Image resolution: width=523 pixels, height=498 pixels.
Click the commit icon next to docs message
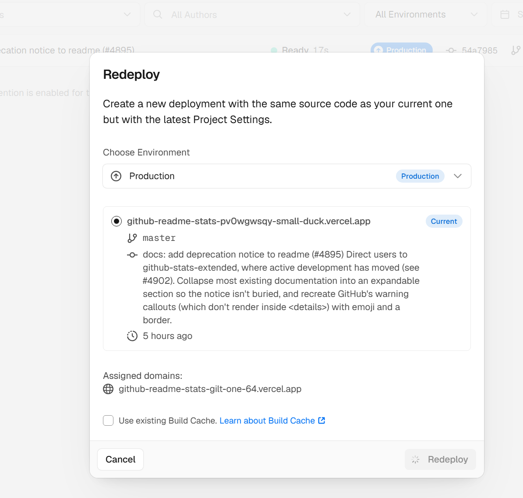[x=132, y=255]
